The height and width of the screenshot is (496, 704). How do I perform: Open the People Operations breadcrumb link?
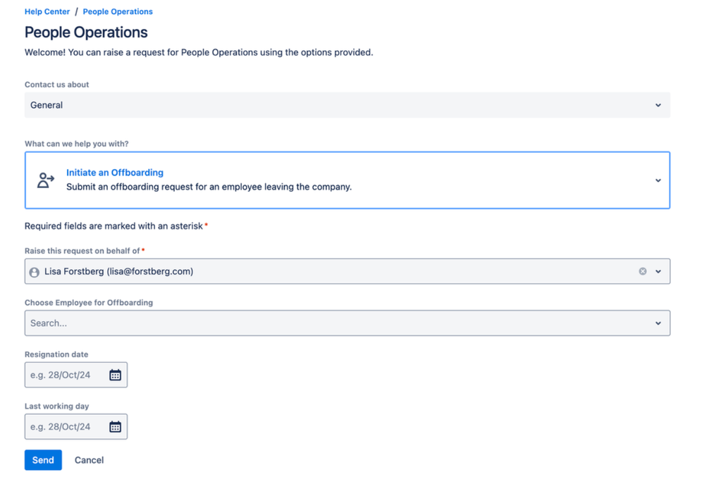[118, 11]
